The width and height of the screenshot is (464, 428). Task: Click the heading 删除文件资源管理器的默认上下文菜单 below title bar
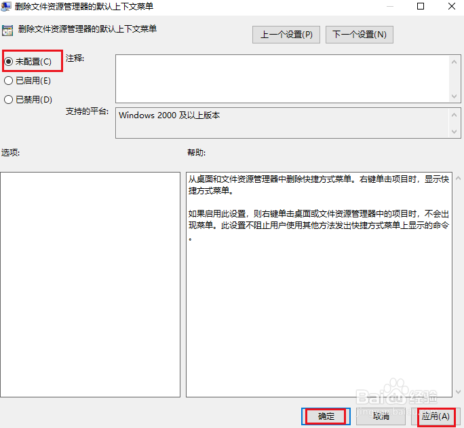[x=88, y=29]
